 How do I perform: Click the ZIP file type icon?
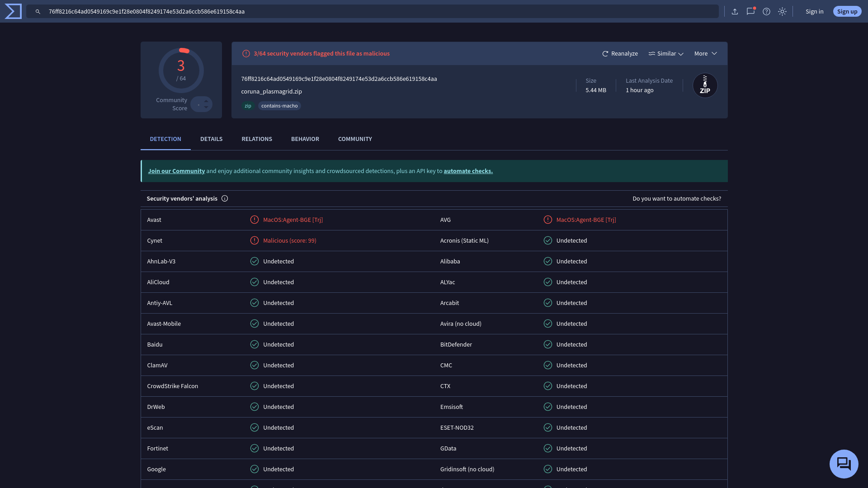[x=704, y=85]
